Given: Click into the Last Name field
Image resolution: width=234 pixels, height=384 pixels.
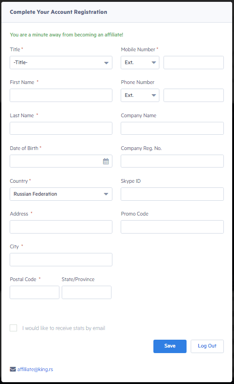Looking at the screenshot, I should (x=61, y=128).
